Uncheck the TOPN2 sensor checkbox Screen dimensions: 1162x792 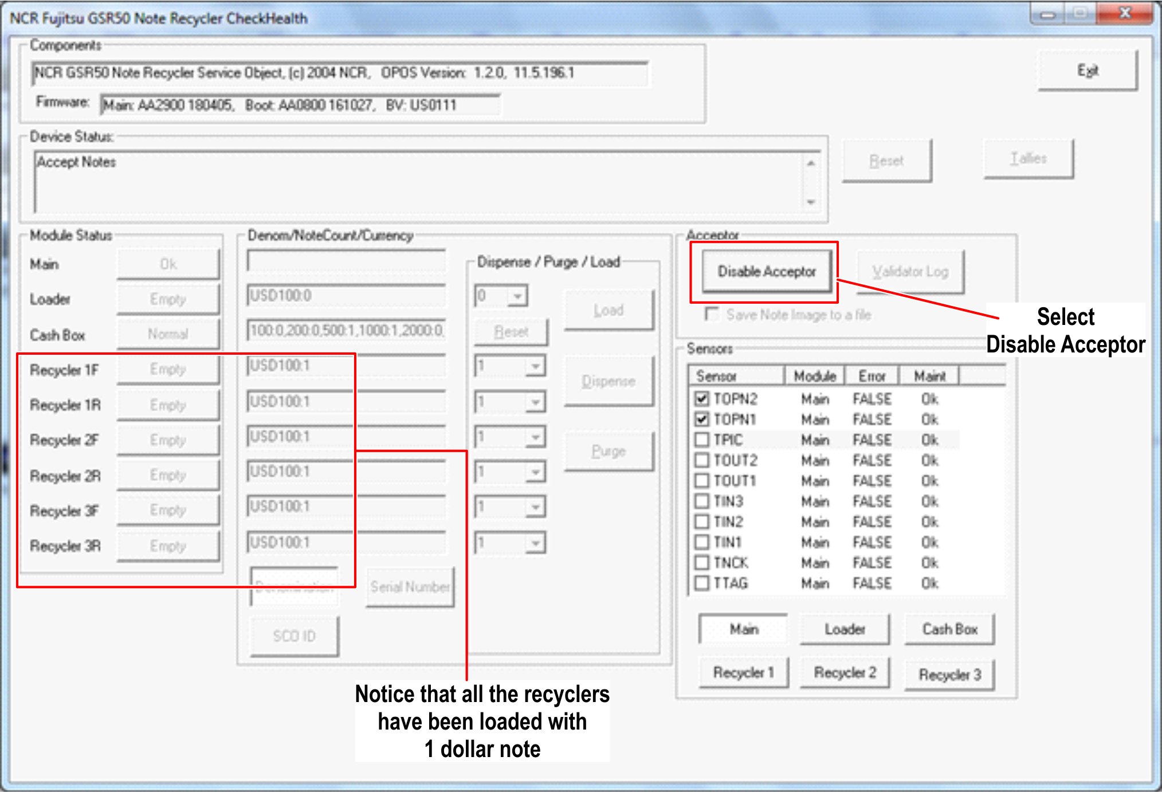tap(701, 398)
